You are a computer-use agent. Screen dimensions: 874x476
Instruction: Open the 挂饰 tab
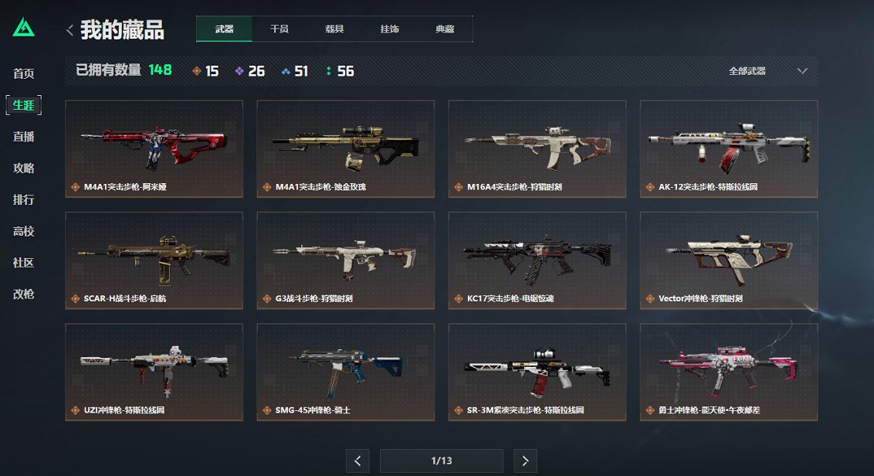coord(390,29)
